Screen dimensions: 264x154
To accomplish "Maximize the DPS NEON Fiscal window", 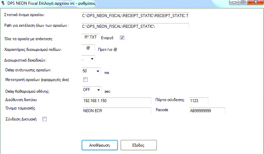I will 243,2.
